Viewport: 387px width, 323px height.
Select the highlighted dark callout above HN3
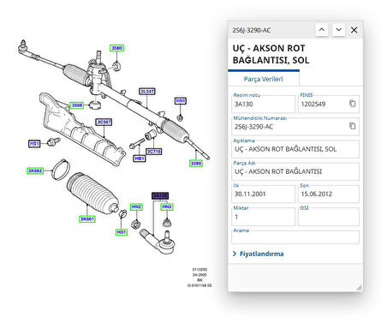point(160,195)
